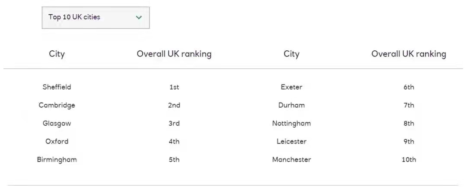Click the 10th ranking cell
Image resolution: width=467 pixels, height=193 pixels.
click(x=409, y=159)
